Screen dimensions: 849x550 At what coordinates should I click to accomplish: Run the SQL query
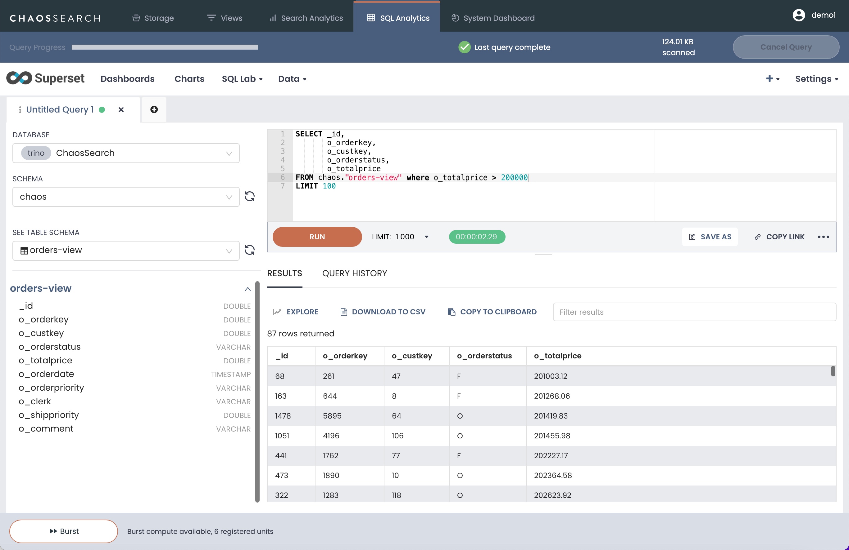tap(317, 237)
